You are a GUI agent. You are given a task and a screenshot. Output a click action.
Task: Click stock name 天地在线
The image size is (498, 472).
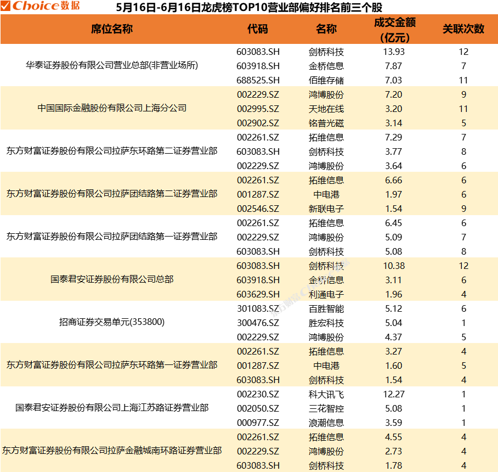[326, 109]
